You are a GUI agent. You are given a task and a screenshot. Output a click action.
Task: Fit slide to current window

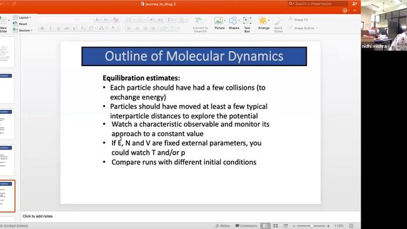coord(351,226)
